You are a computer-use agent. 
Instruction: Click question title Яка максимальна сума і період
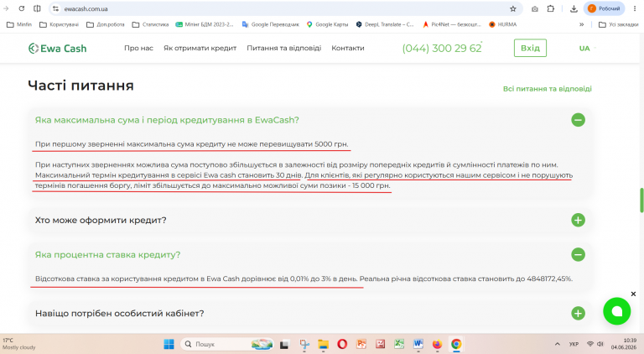167,120
